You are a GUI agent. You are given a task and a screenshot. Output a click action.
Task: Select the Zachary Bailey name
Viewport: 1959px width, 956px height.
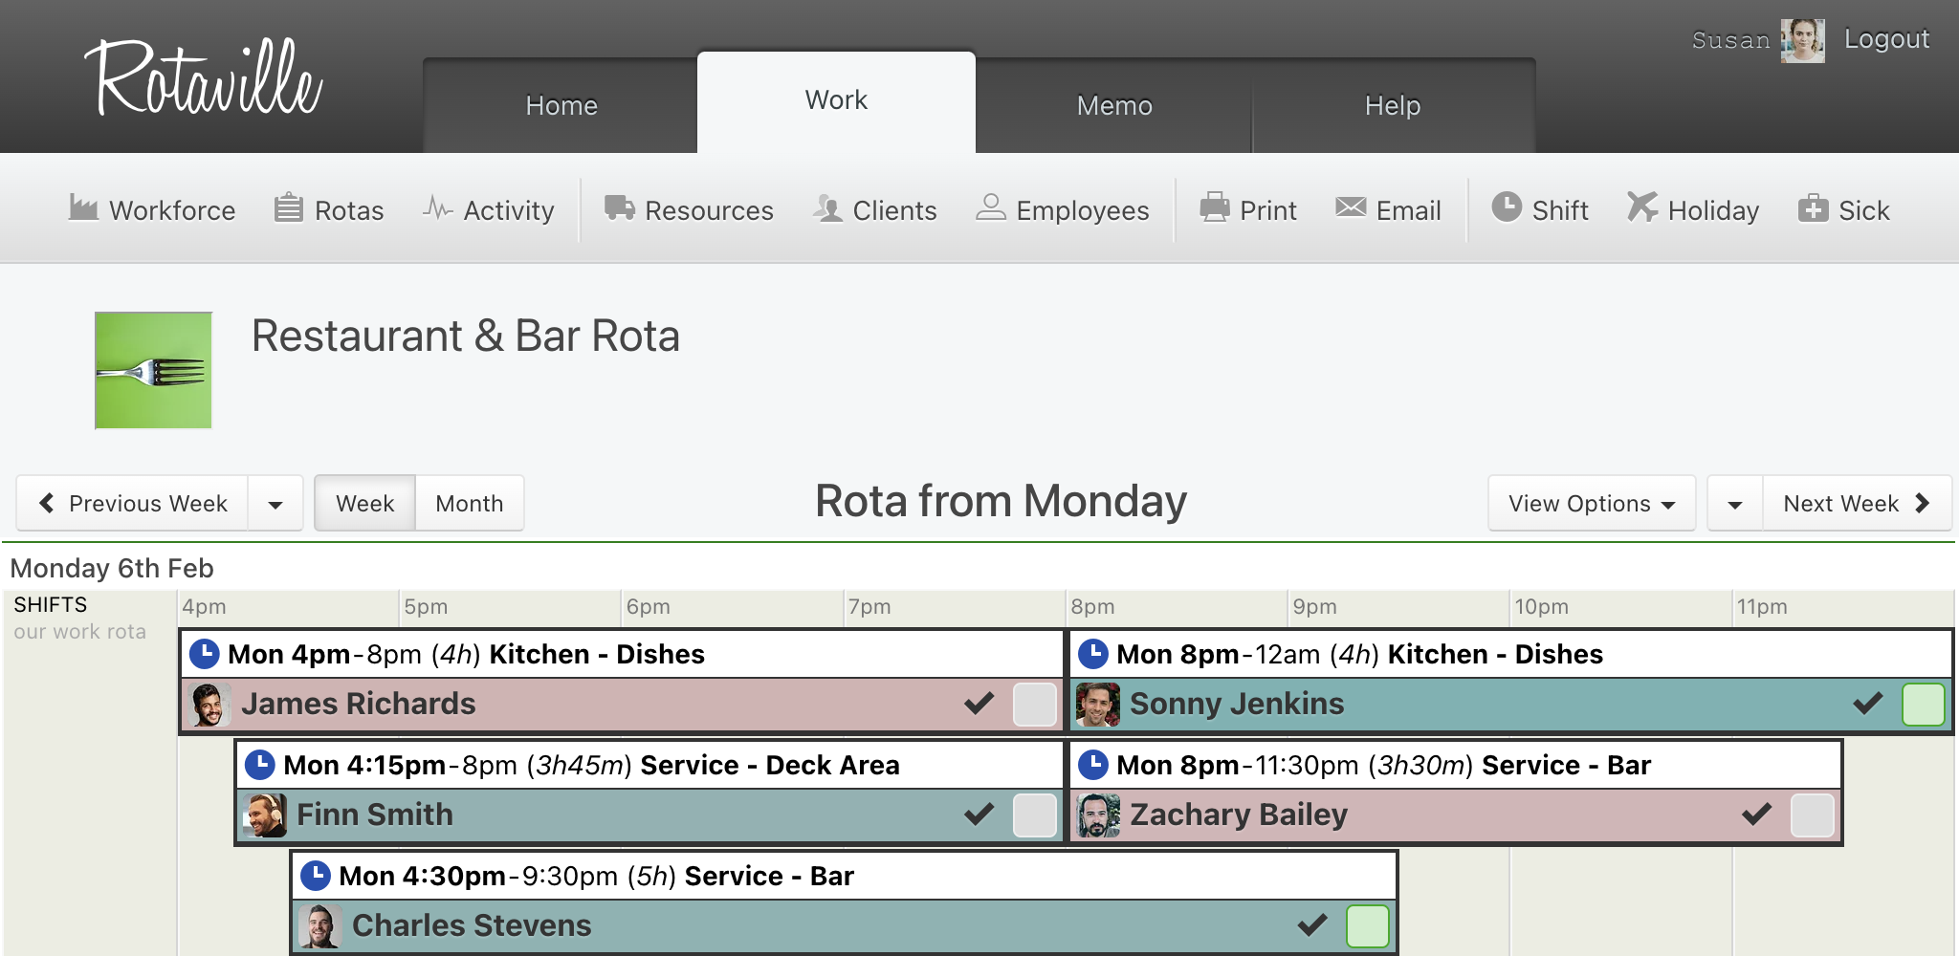pos(1239,815)
